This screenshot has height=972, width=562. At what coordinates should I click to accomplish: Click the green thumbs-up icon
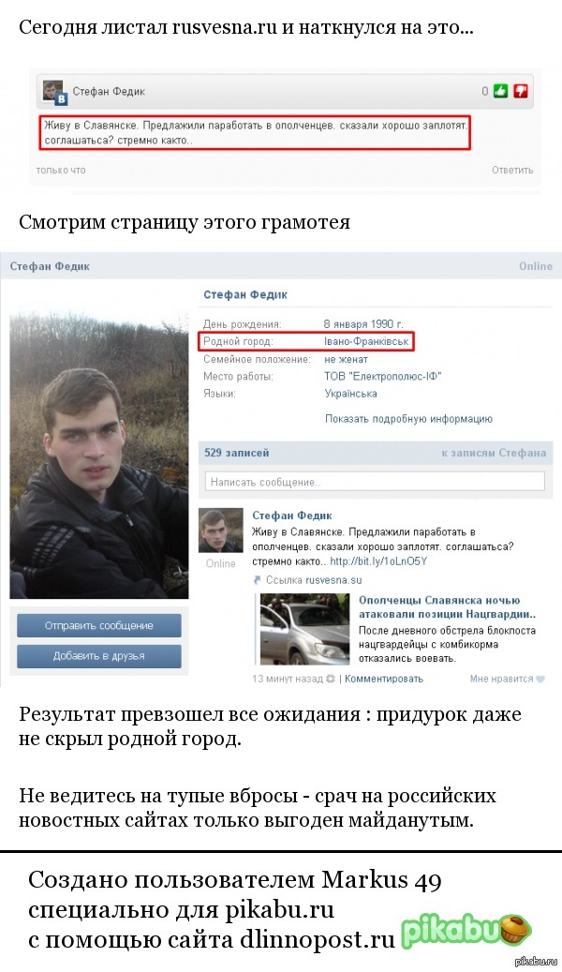pyautogui.click(x=501, y=91)
